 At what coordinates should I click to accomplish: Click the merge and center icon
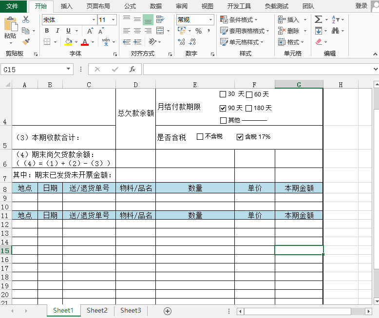point(160,31)
